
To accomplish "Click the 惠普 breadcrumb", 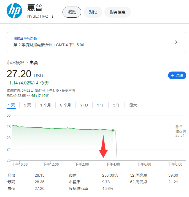I will pos(34,62).
